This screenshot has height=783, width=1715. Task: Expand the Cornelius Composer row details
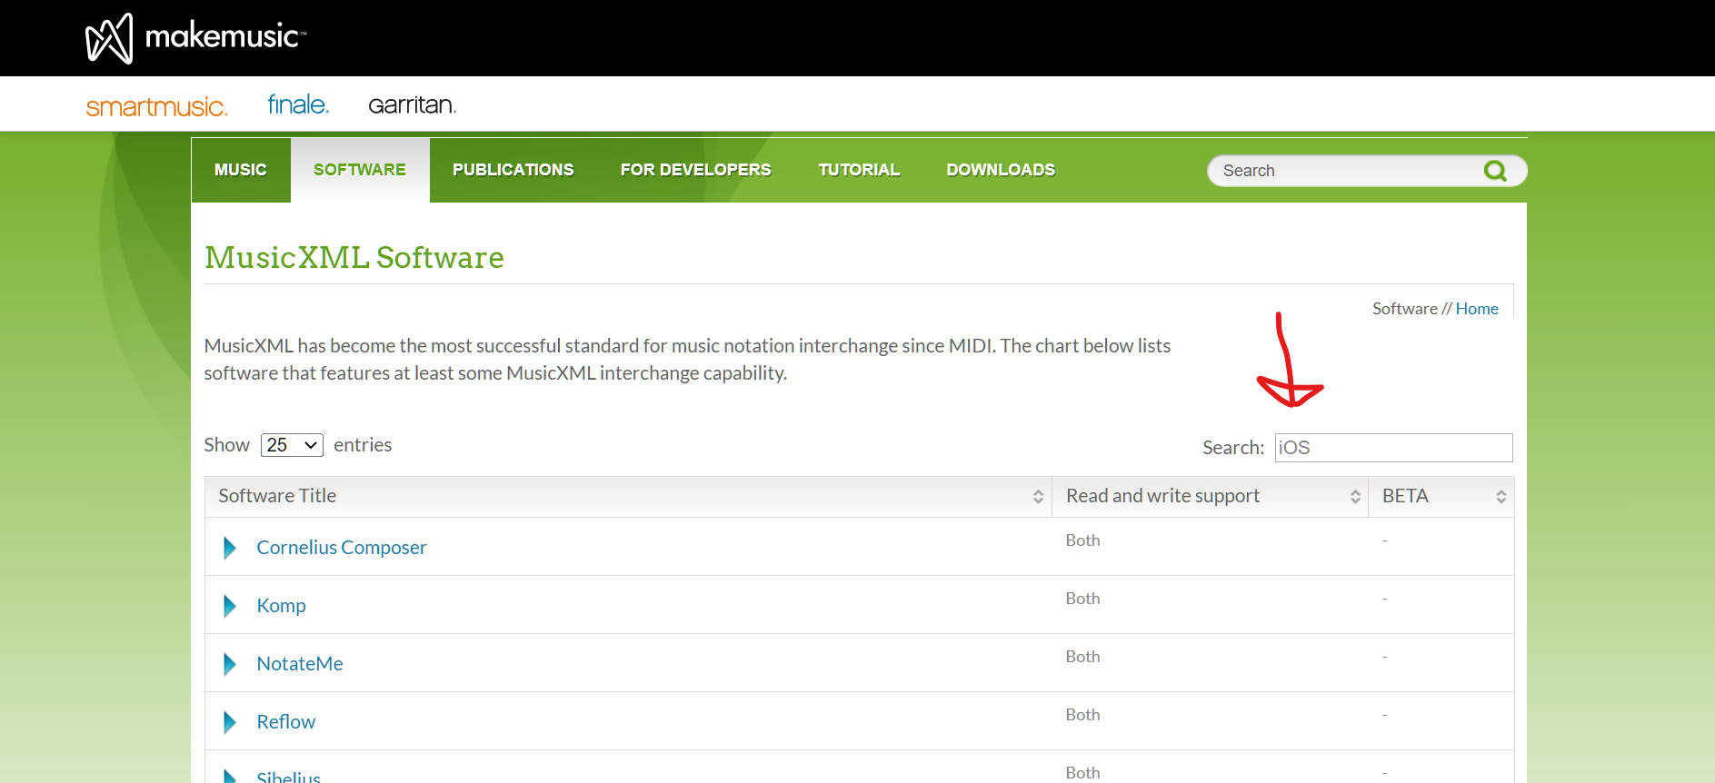(x=230, y=548)
